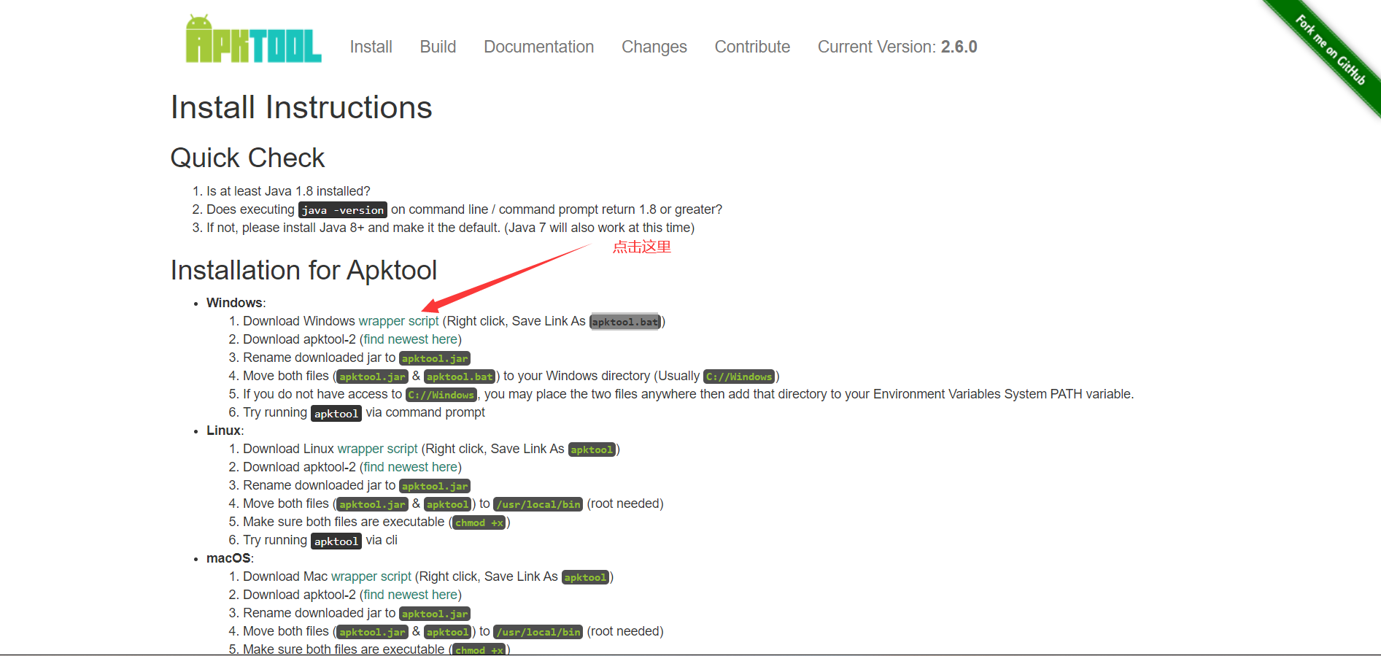Click apktool.jar code in Windows step 4
The width and height of the screenshot is (1381, 656).
[x=372, y=377]
